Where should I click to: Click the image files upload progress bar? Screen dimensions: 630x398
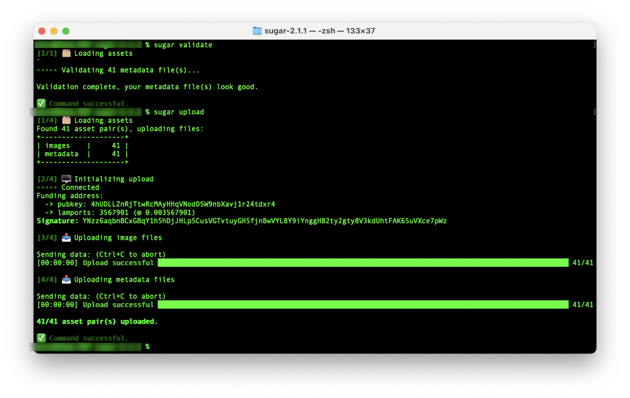click(363, 263)
